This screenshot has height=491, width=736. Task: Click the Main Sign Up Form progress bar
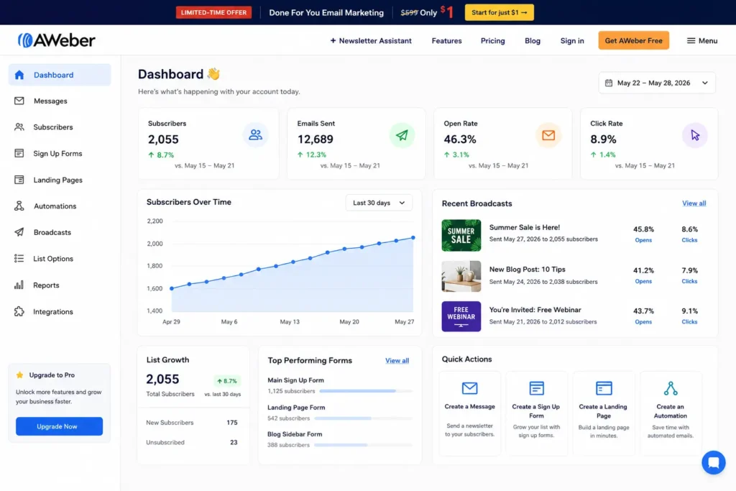[366, 391]
